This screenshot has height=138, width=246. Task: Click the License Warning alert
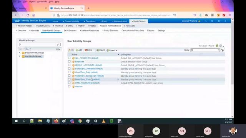click(x=191, y=21)
